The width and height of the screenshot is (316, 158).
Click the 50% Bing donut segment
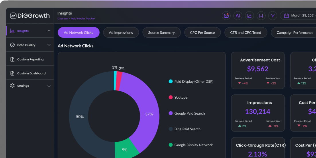click(x=80, y=116)
